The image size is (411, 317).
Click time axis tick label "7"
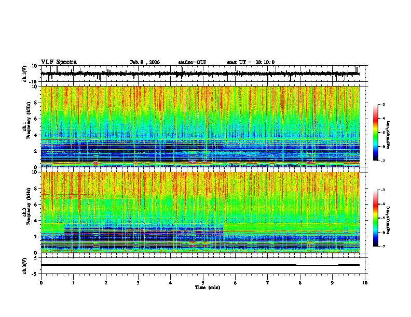[268, 283]
